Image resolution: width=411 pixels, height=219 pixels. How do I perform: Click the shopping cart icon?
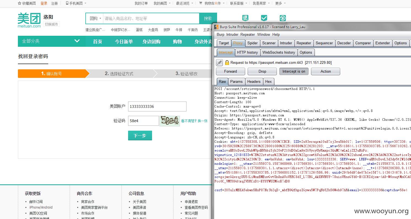[201, 3]
